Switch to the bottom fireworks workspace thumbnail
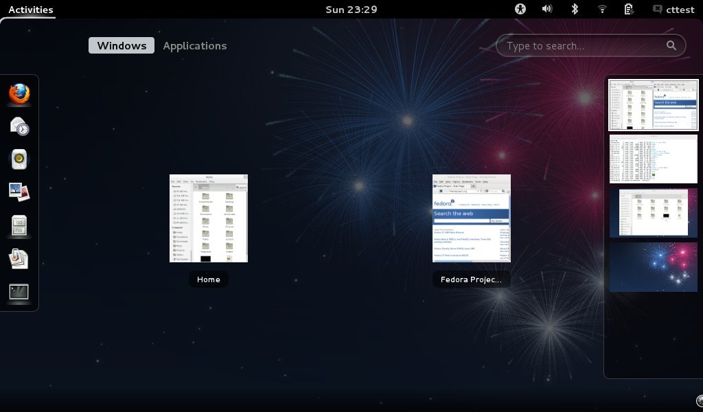Screen dimensions: 703x412 pos(653,266)
